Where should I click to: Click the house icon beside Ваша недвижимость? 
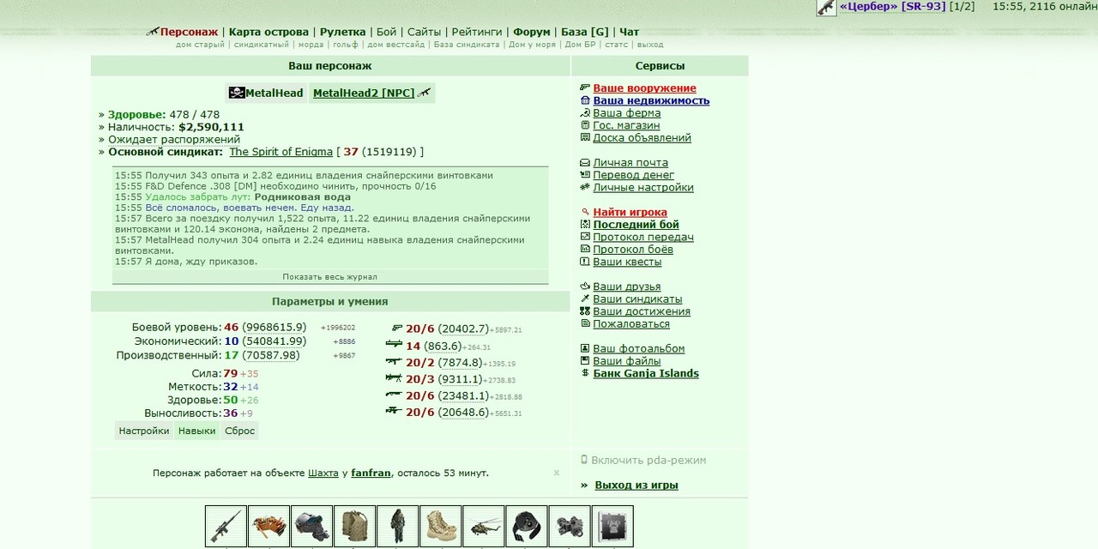tap(585, 100)
